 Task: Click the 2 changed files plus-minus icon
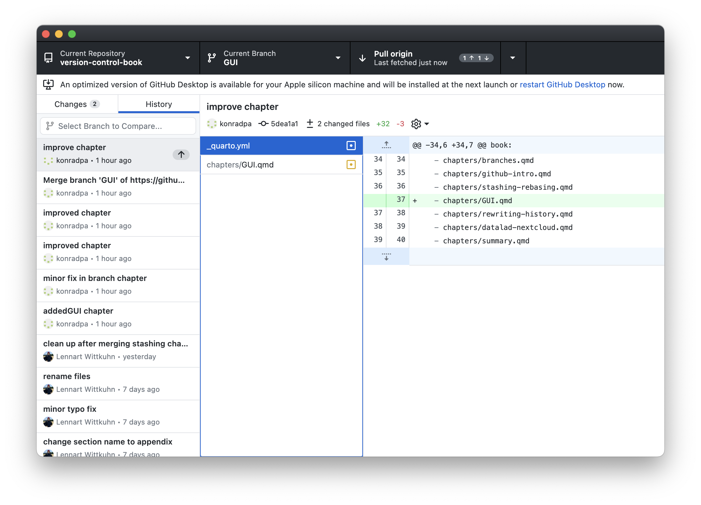tap(310, 124)
